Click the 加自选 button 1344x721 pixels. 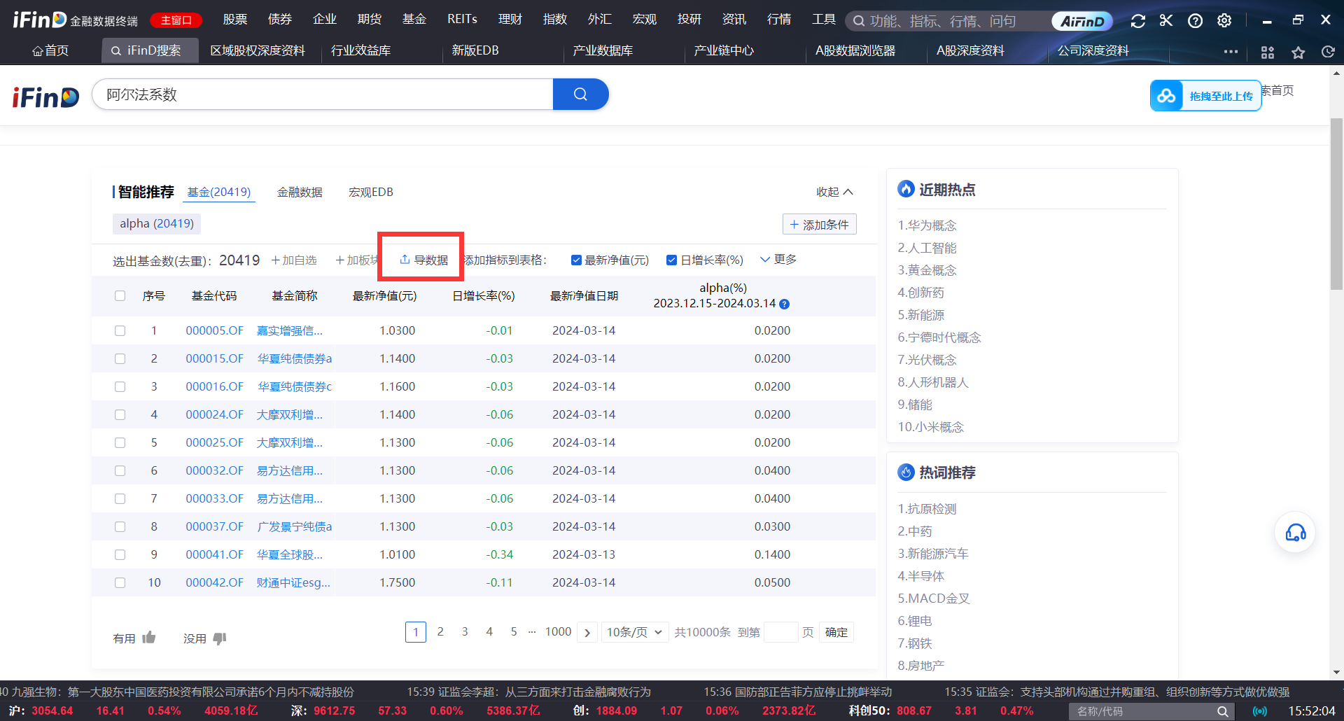click(294, 260)
